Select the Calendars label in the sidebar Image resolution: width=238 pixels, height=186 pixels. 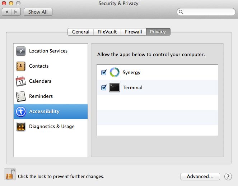[x=40, y=81]
